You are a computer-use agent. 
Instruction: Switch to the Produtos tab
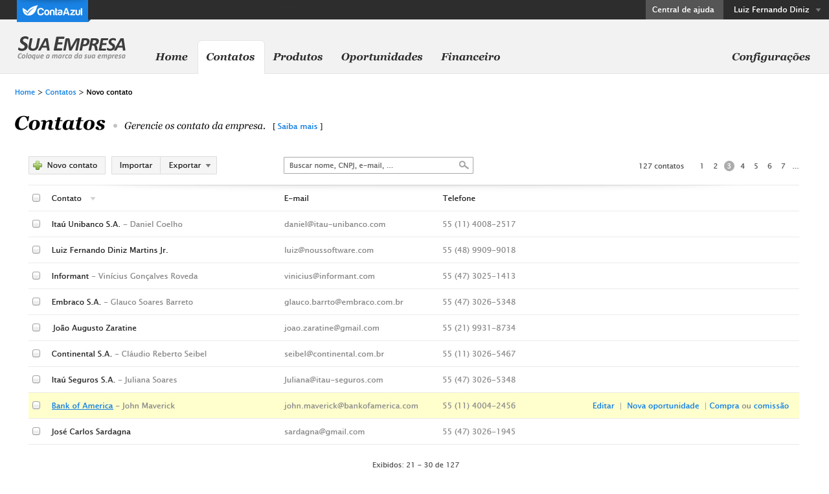click(x=298, y=57)
